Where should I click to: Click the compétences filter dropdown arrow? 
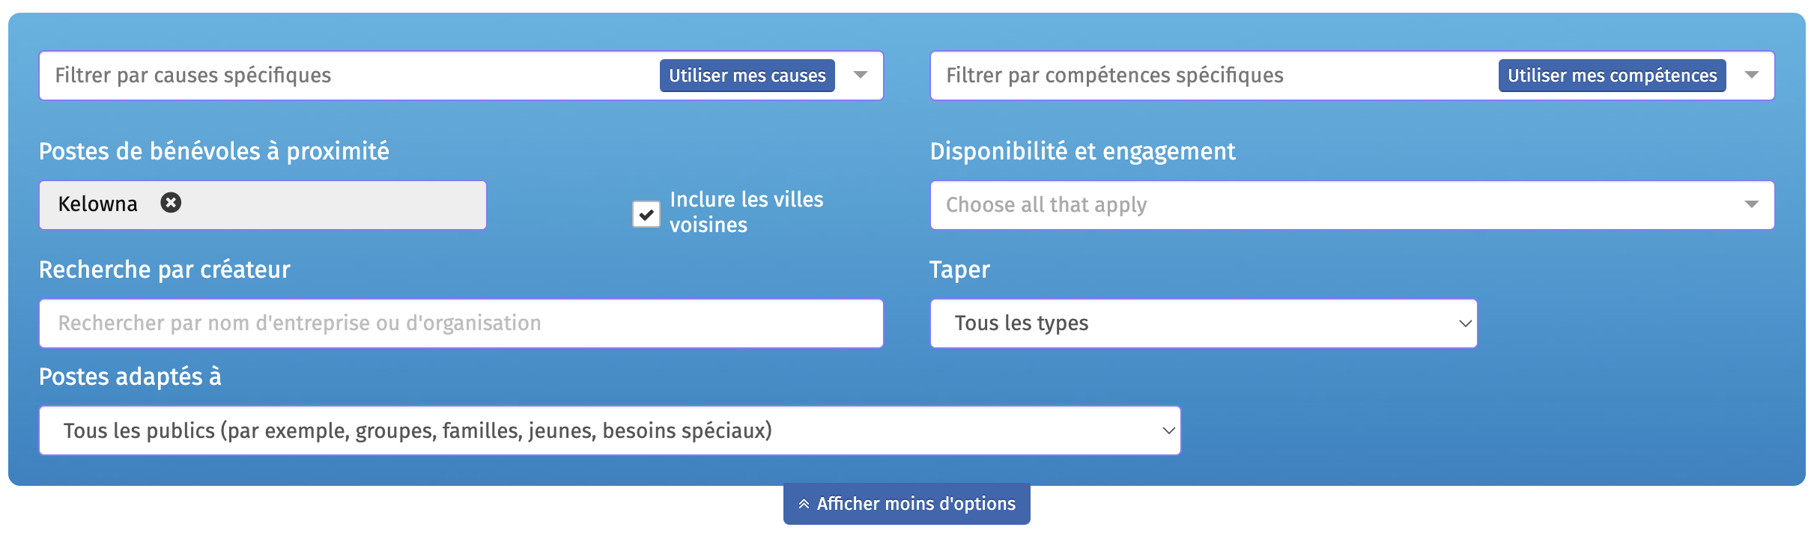click(1752, 75)
